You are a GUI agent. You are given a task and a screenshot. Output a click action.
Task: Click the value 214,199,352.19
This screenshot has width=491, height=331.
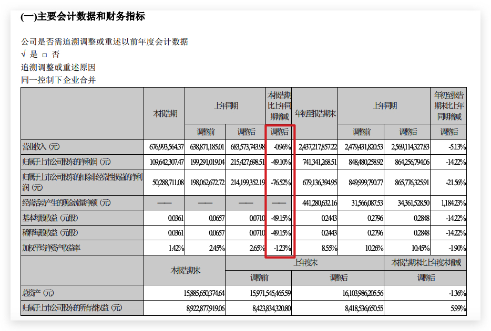(248, 182)
